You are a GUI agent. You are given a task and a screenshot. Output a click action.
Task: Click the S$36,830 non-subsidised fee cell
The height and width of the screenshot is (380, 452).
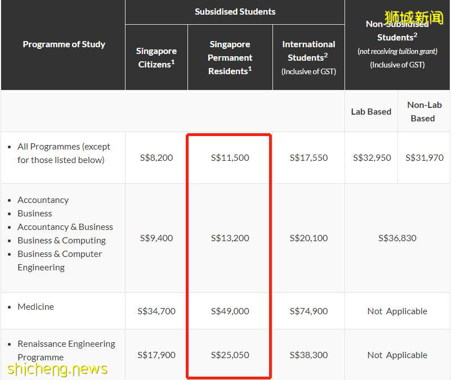pos(397,238)
